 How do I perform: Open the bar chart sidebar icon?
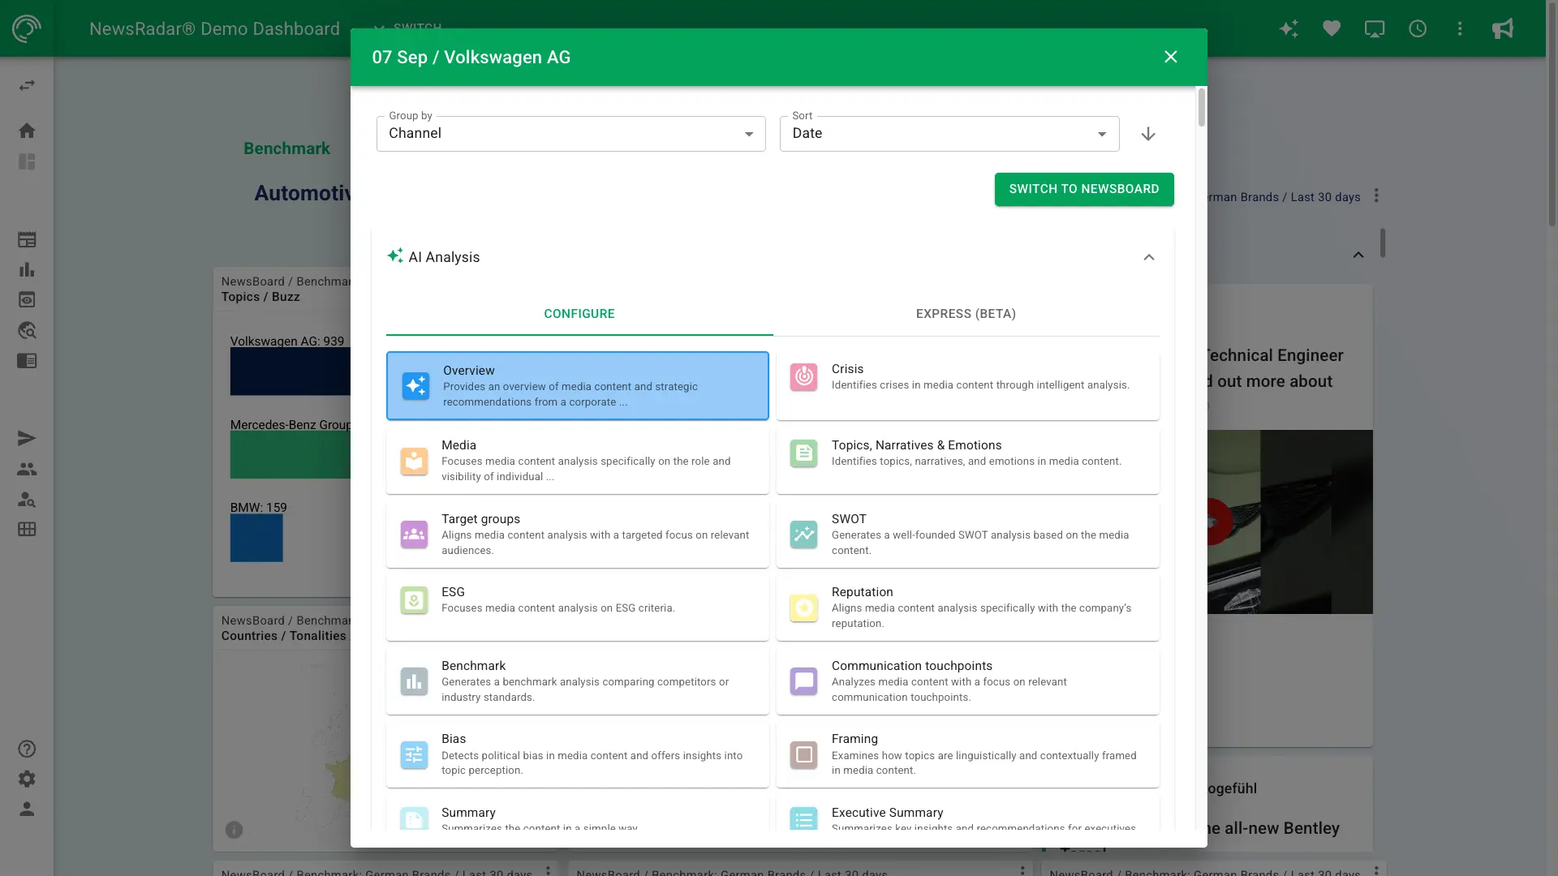pos(27,269)
